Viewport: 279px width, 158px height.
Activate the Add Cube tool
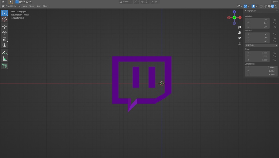click(x=4, y=66)
